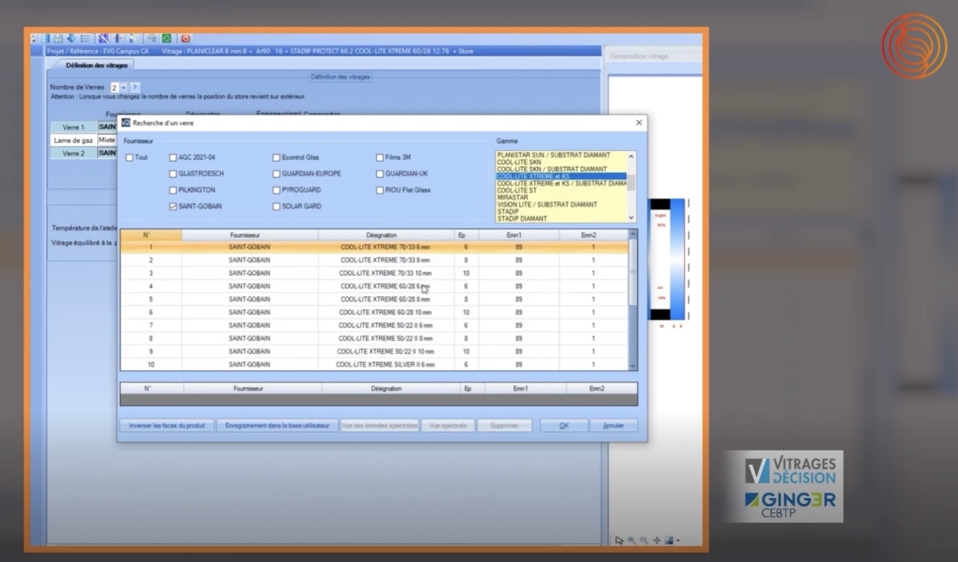Select the blue download arrow toolbar icon

pyautogui.click(x=72, y=38)
